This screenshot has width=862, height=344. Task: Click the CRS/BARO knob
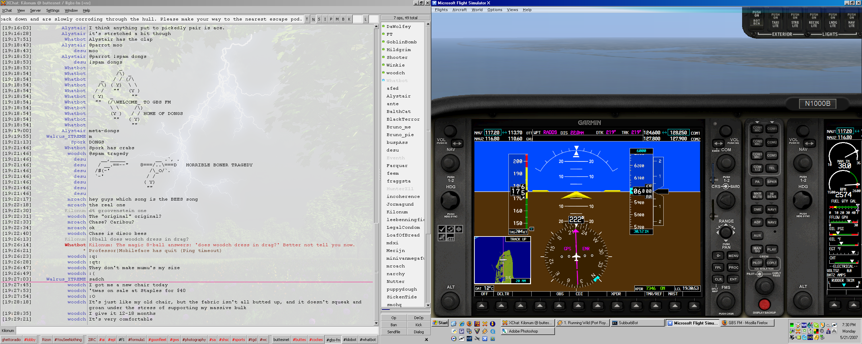click(x=726, y=200)
